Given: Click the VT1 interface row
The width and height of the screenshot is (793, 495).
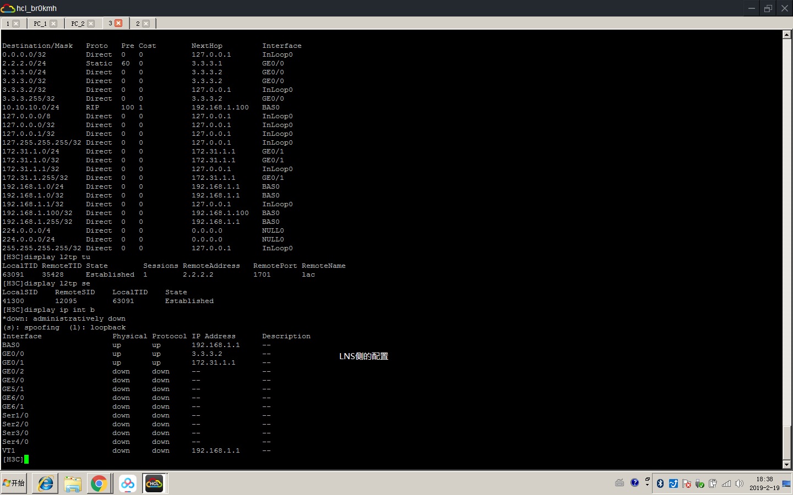Looking at the screenshot, I should click(137, 450).
